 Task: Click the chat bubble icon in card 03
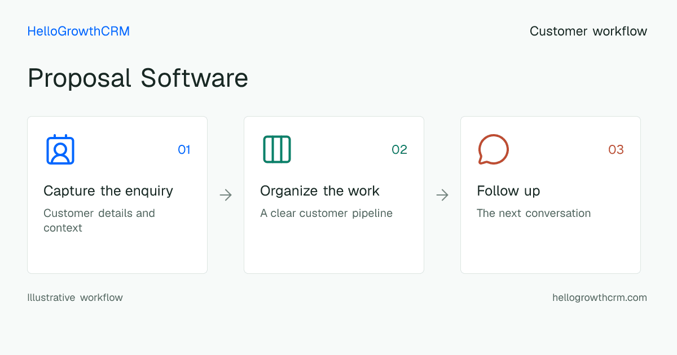pos(493,149)
